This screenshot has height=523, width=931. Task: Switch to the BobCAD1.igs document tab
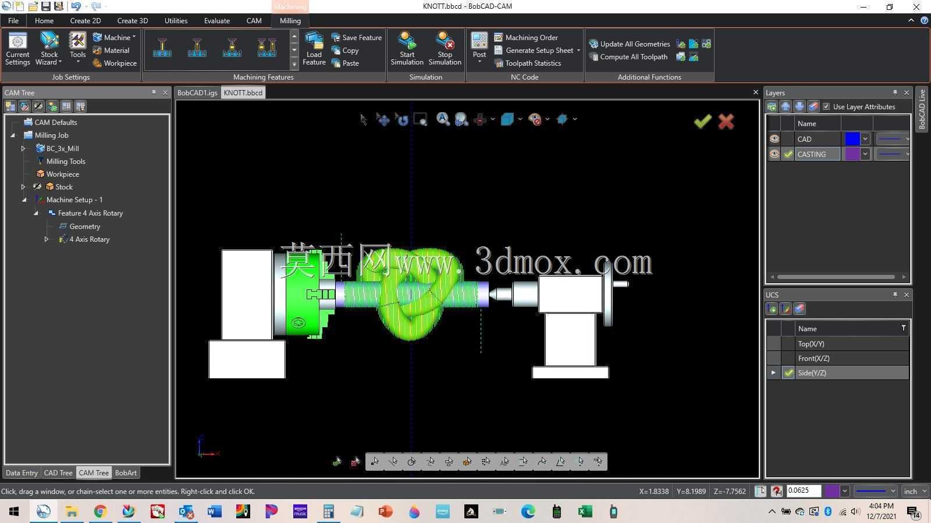[x=197, y=92]
